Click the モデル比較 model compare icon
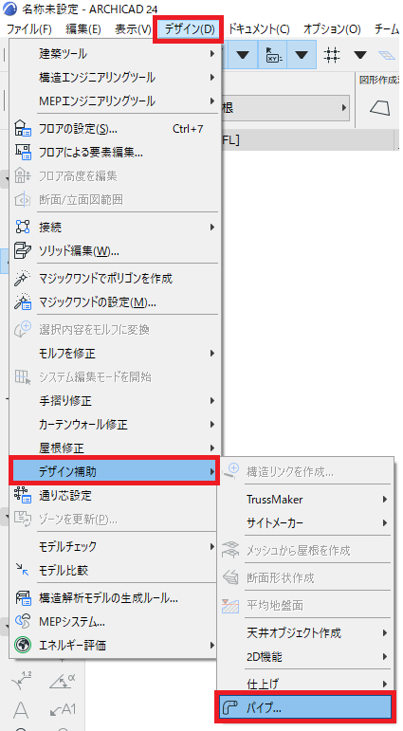The height and width of the screenshot is (731, 403). click(23, 570)
